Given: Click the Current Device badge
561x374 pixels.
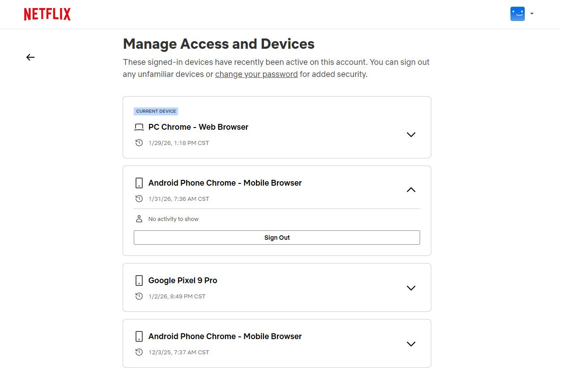Looking at the screenshot, I should point(156,111).
